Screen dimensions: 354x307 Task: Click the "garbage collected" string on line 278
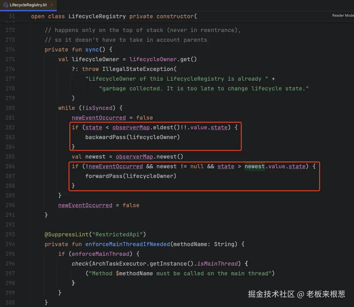(204, 89)
